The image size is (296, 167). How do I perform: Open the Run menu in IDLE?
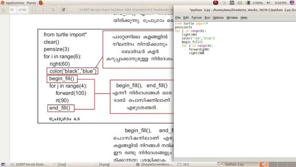tap(207, 18)
